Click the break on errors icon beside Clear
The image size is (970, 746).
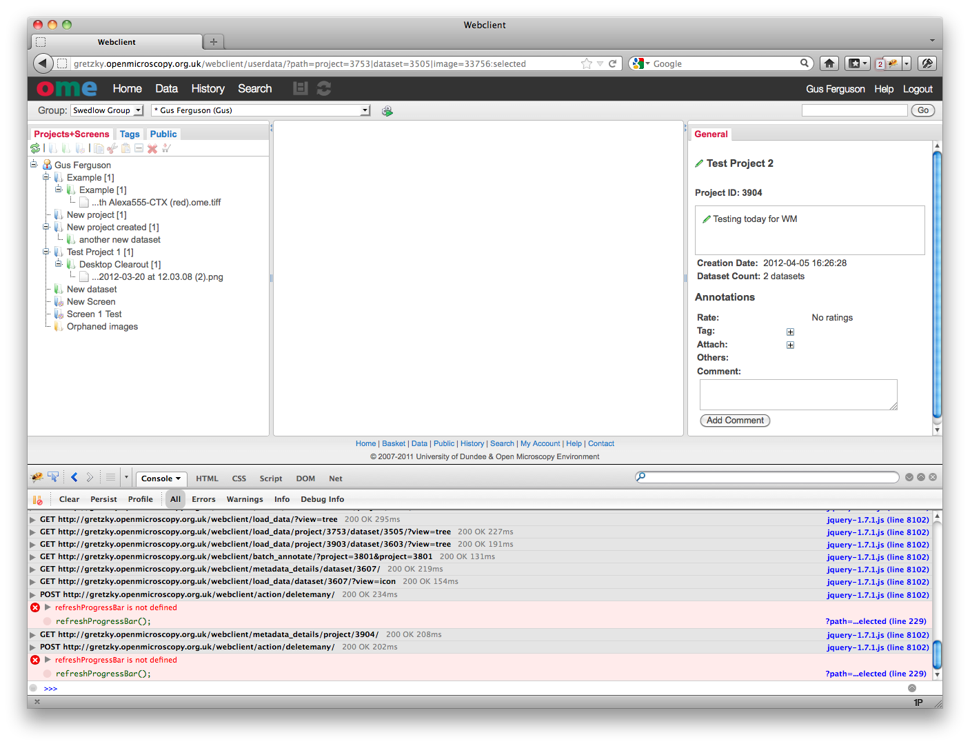click(37, 500)
